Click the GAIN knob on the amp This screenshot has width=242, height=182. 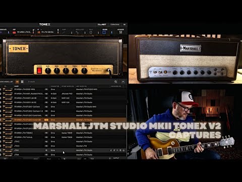[48, 71]
